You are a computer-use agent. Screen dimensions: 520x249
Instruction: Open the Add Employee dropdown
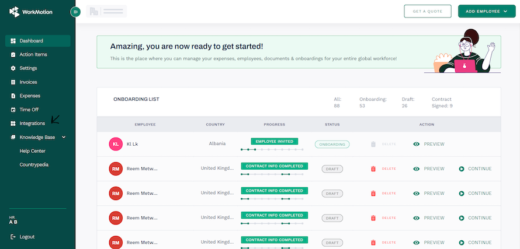click(x=486, y=11)
